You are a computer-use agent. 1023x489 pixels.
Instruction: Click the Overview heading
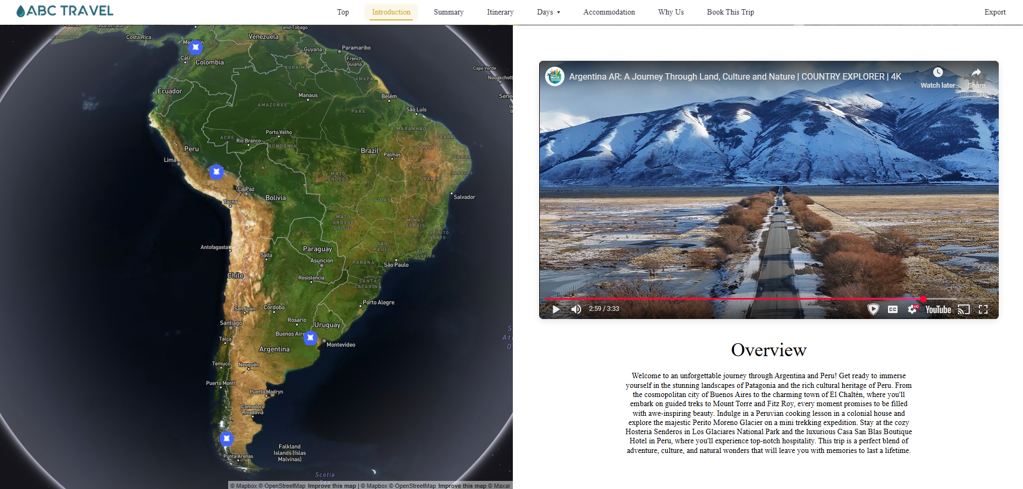[x=768, y=350]
